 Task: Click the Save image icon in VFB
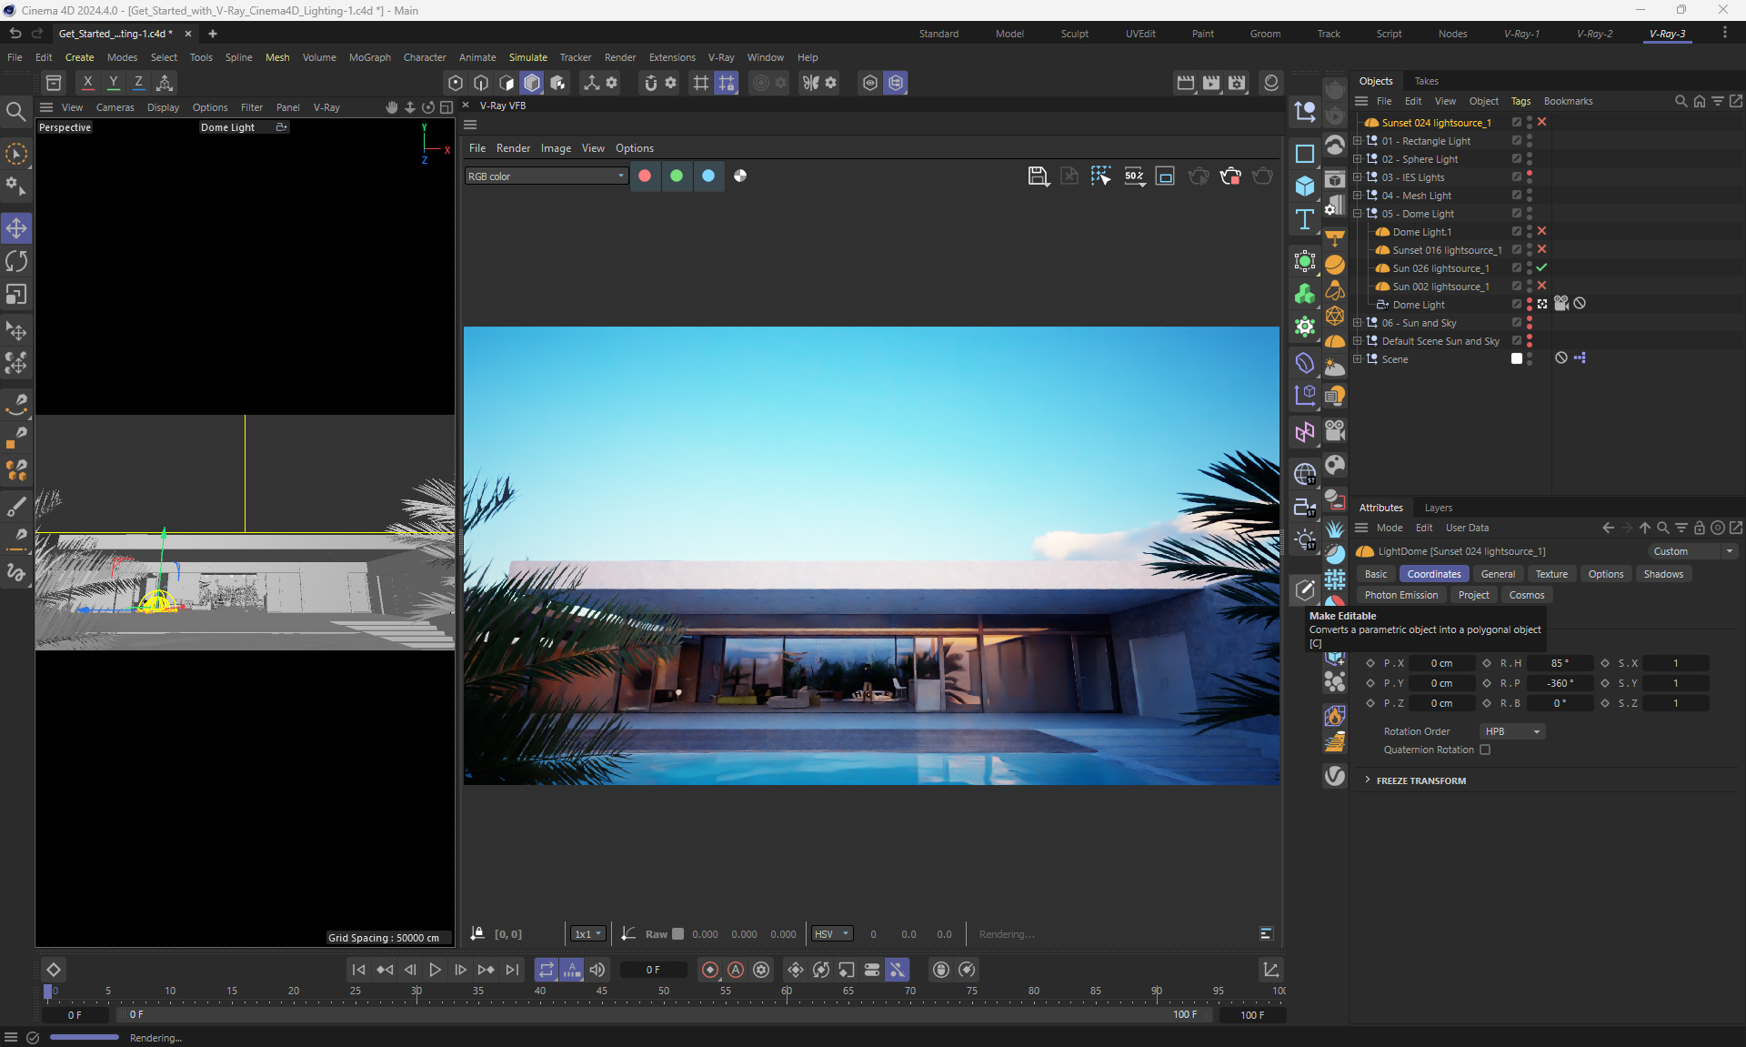(x=1038, y=176)
